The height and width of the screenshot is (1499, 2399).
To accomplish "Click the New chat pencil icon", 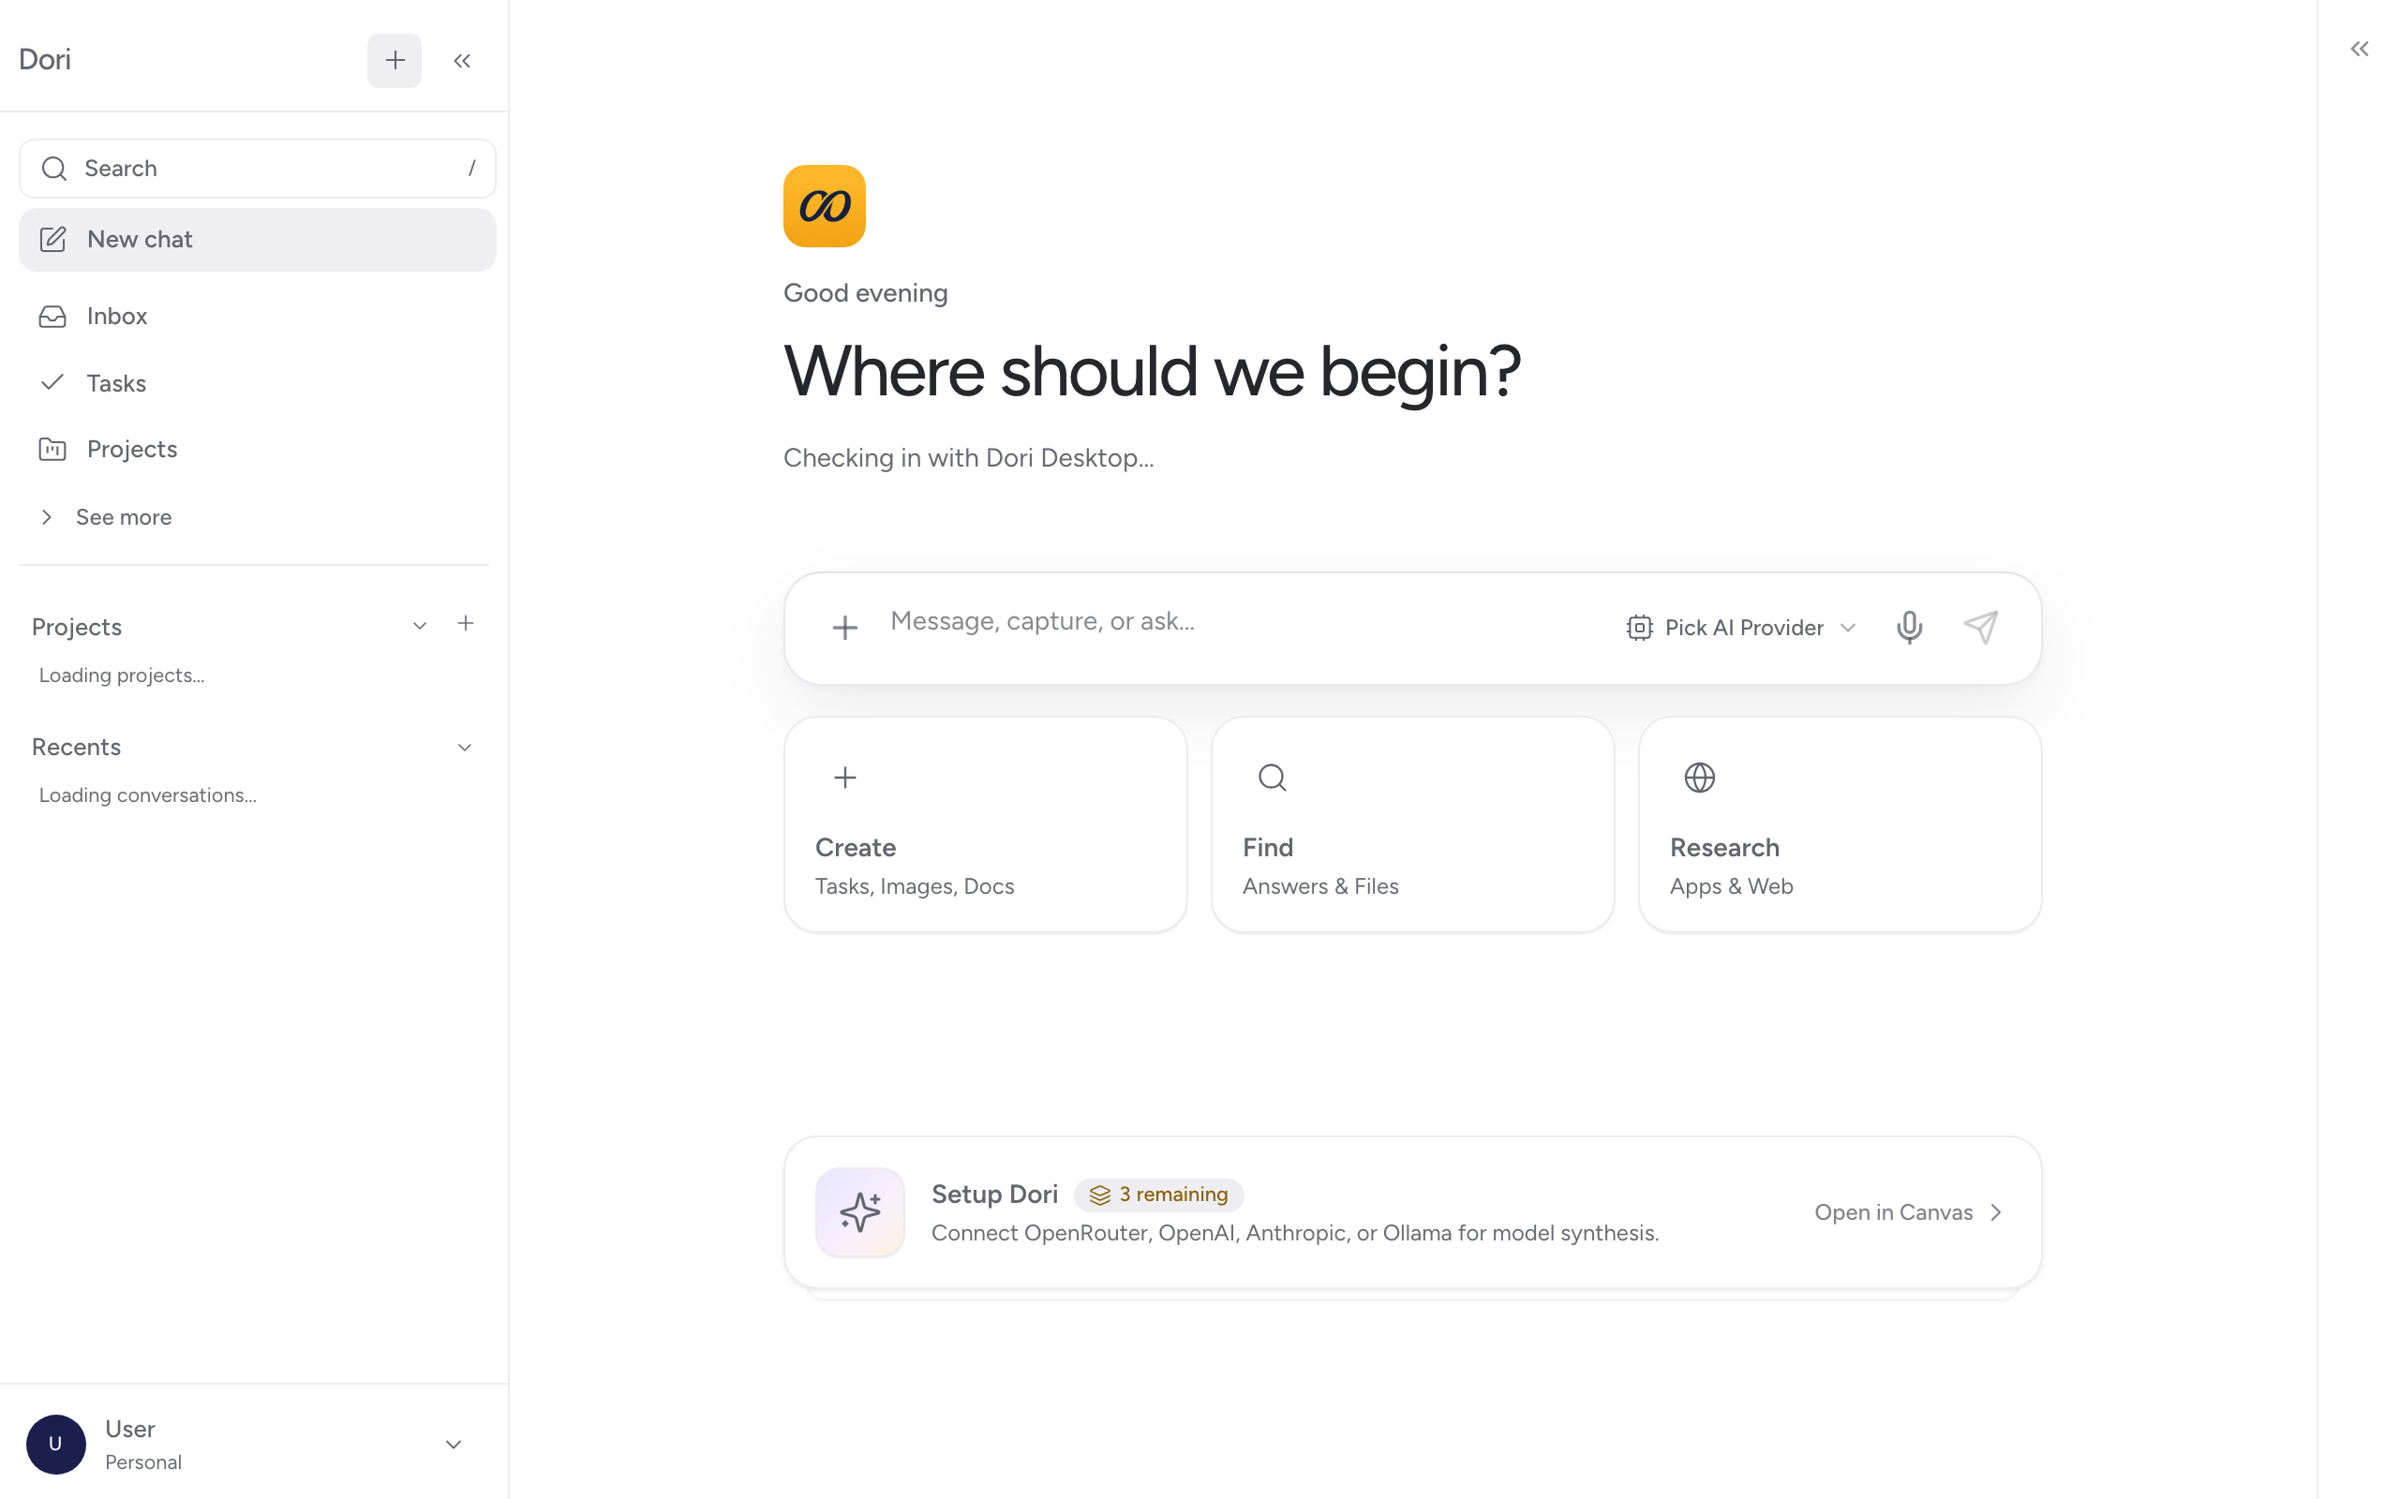I will point(52,239).
